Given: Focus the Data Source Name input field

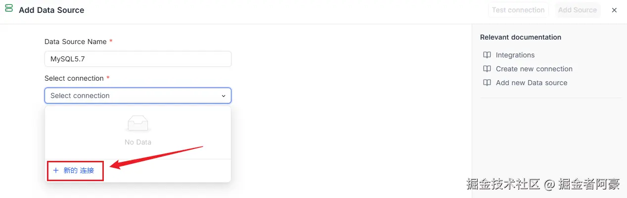Looking at the screenshot, I should (x=138, y=59).
